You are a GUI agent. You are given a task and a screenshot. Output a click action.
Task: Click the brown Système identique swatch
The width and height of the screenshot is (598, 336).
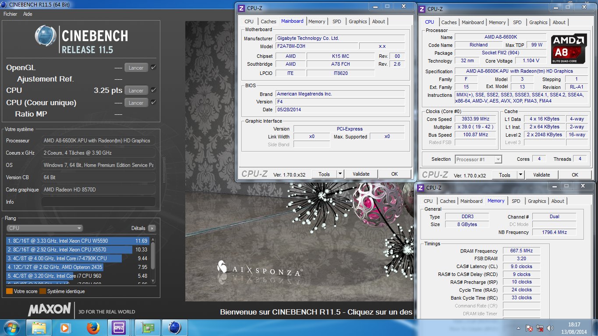coord(42,291)
